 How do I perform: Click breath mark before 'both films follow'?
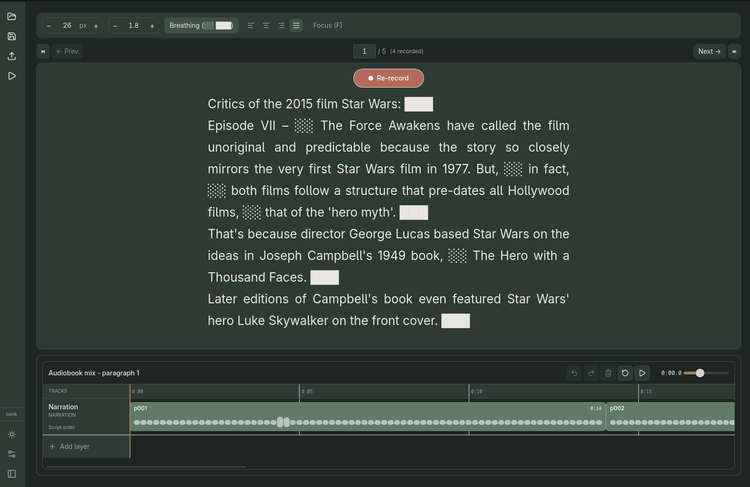[217, 191]
